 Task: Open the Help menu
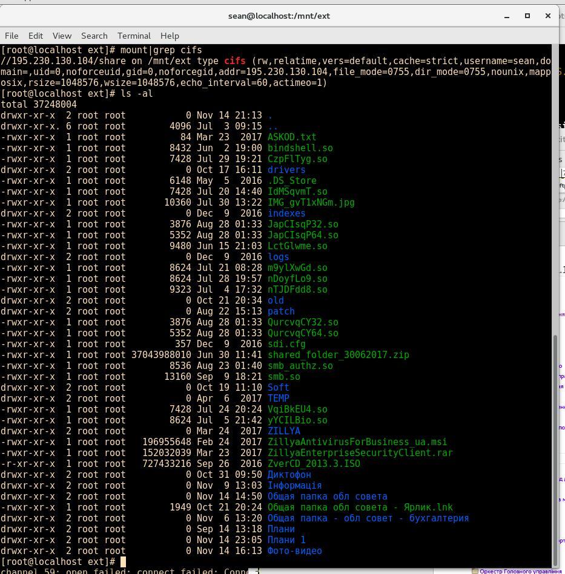click(x=170, y=36)
